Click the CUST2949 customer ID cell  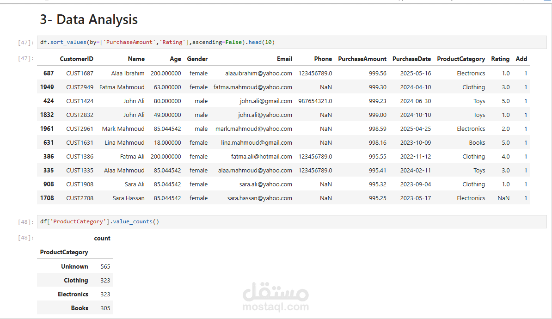point(80,87)
